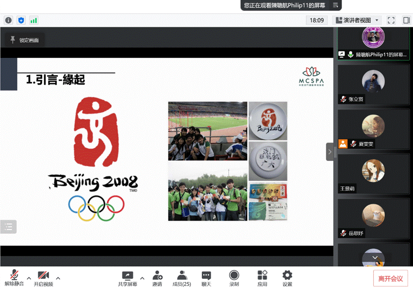Open the screen-sharing options menu icon

click(335, 5)
